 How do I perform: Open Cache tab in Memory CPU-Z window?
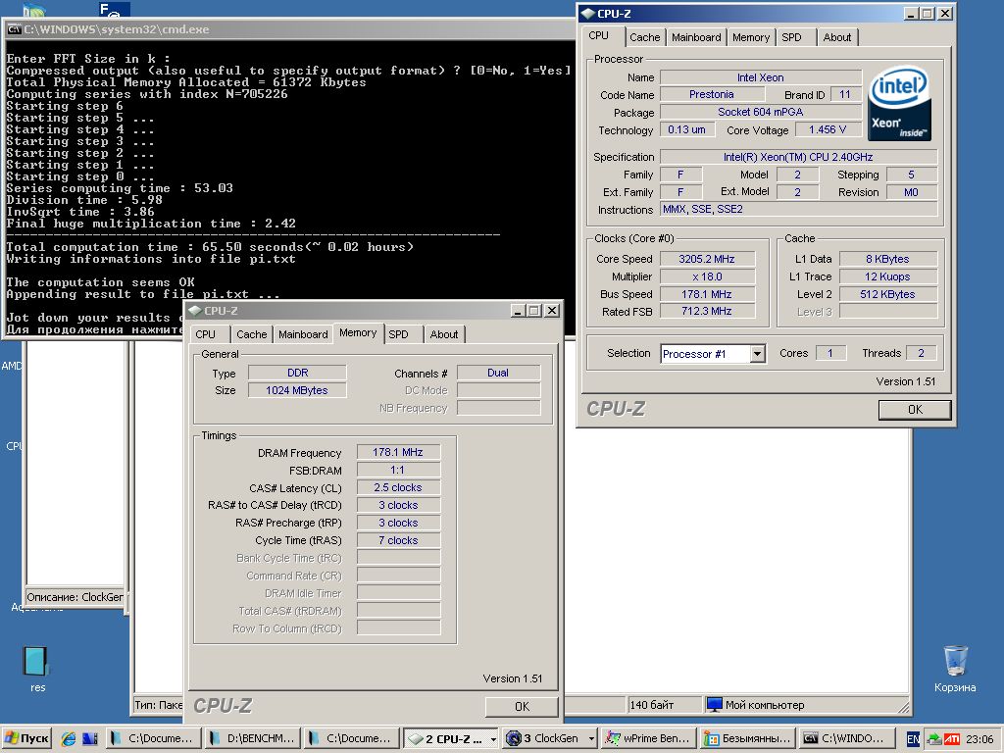click(251, 334)
